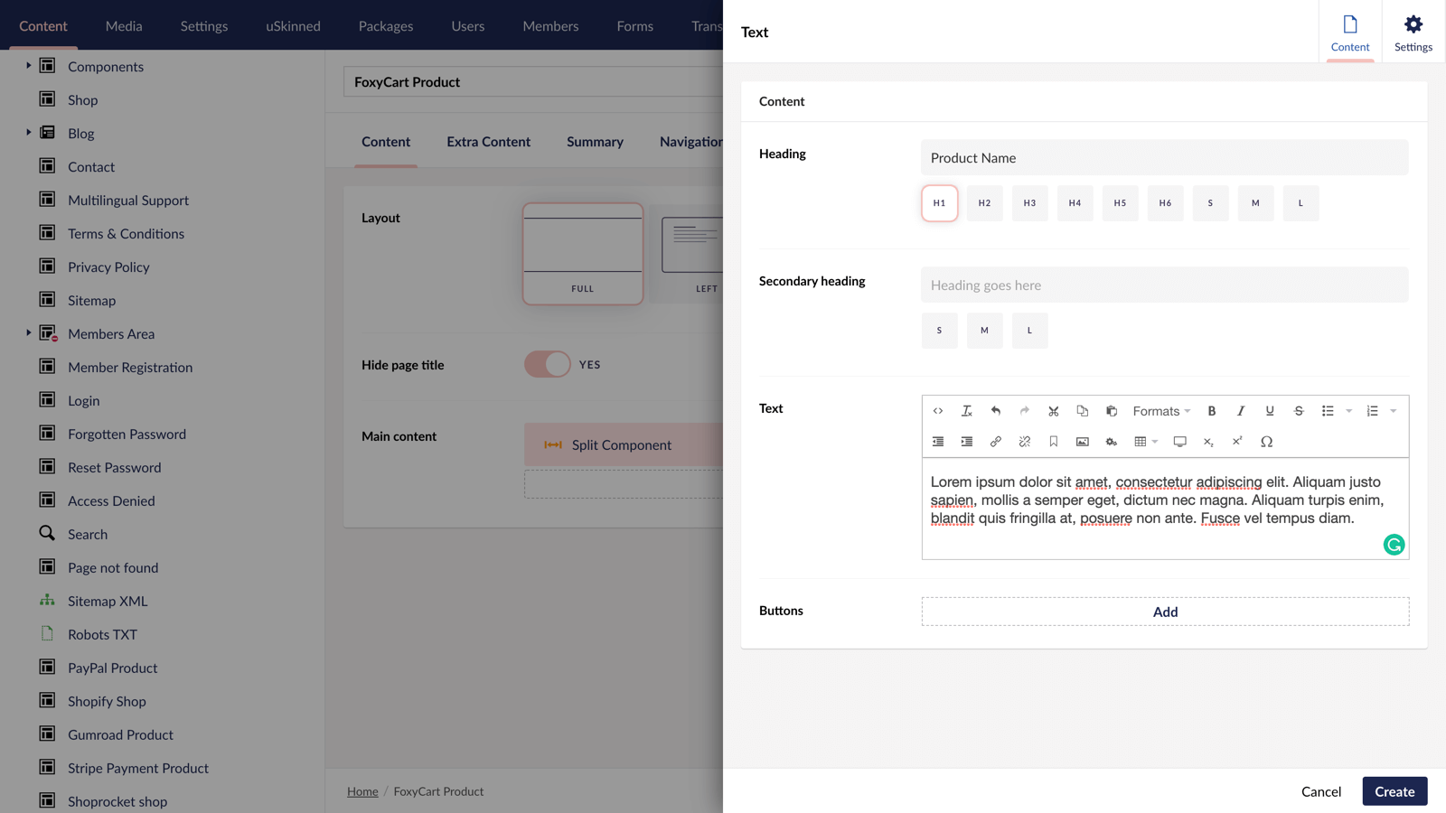Click the Undo icon in the text toolbar
The width and height of the screenshot is (1446, 813).
click(995, 411)
